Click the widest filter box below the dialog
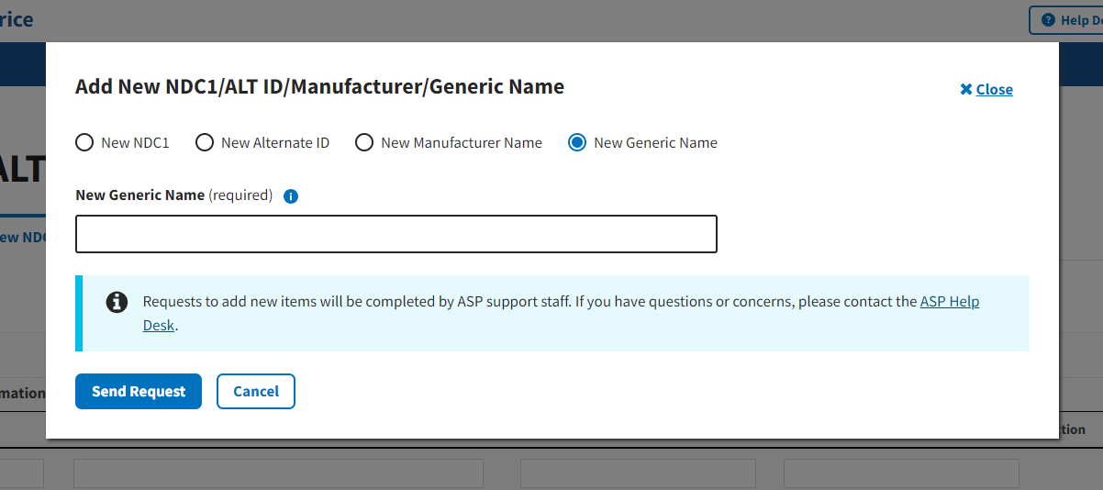 point(278,473)
